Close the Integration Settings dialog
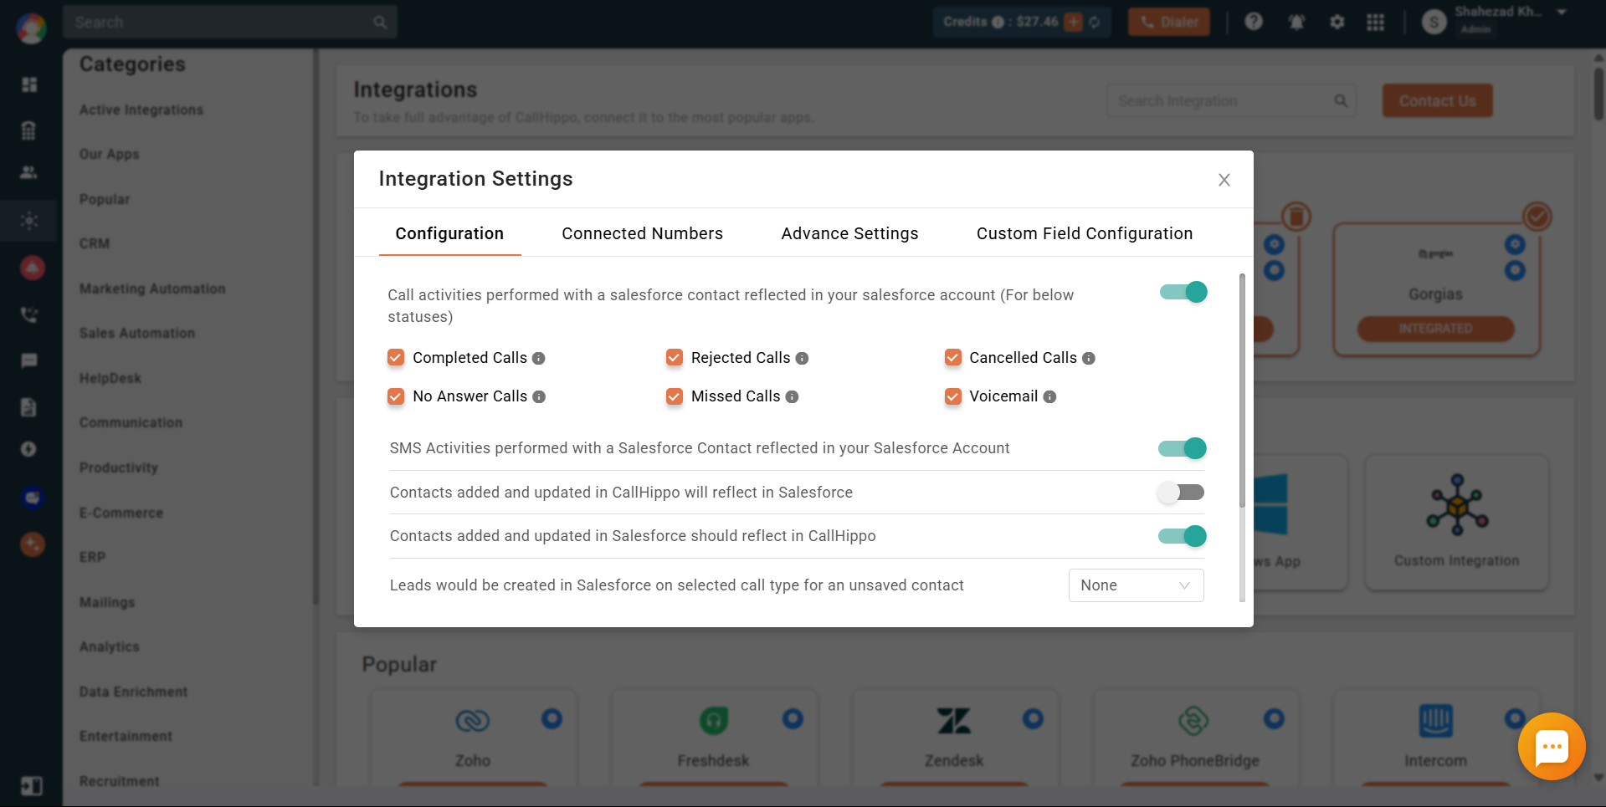Viewport: 1606px width, 807px height. tap(1224, 180)
